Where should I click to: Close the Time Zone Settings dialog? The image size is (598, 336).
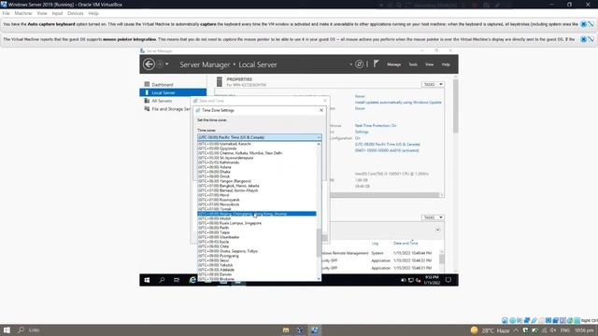pos(321,110)
